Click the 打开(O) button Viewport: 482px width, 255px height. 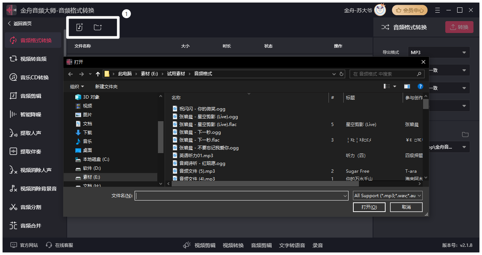[x=369, y=207]
